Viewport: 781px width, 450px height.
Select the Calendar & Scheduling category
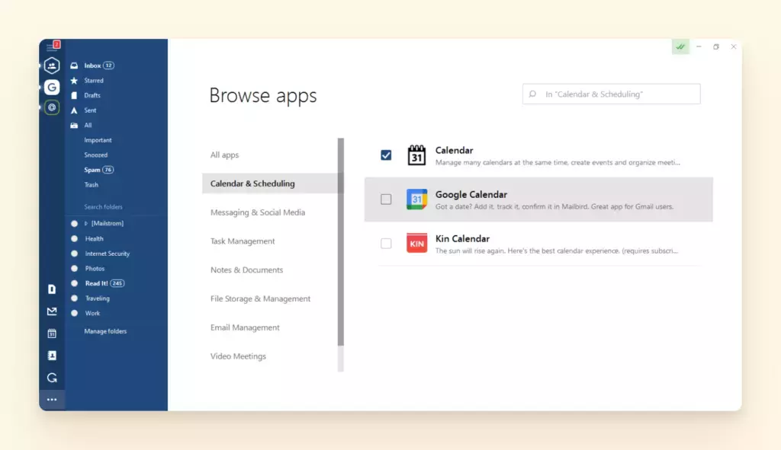[x=270, y=184]
